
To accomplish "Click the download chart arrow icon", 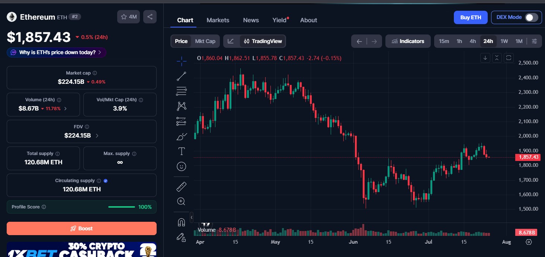I will click(x=485, y=58).
